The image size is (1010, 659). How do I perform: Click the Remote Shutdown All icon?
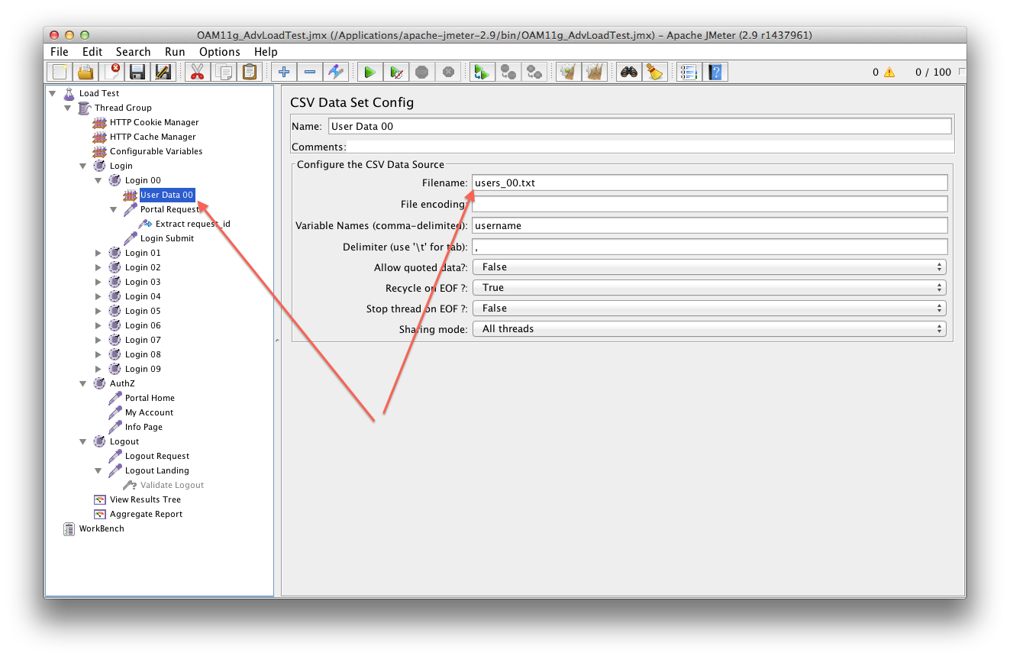[x=534, y=72]
